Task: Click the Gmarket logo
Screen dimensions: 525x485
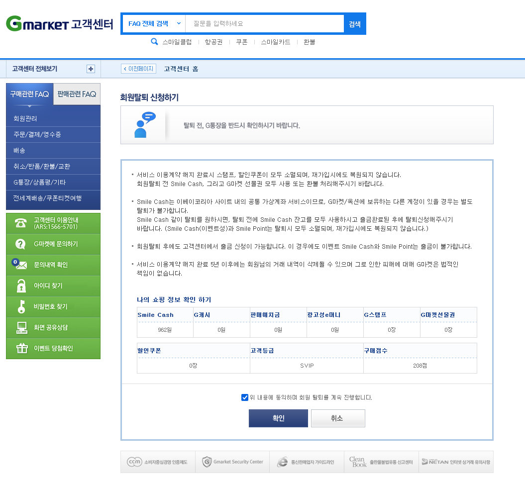Action: pyautogui.click(x=37, y=23)
